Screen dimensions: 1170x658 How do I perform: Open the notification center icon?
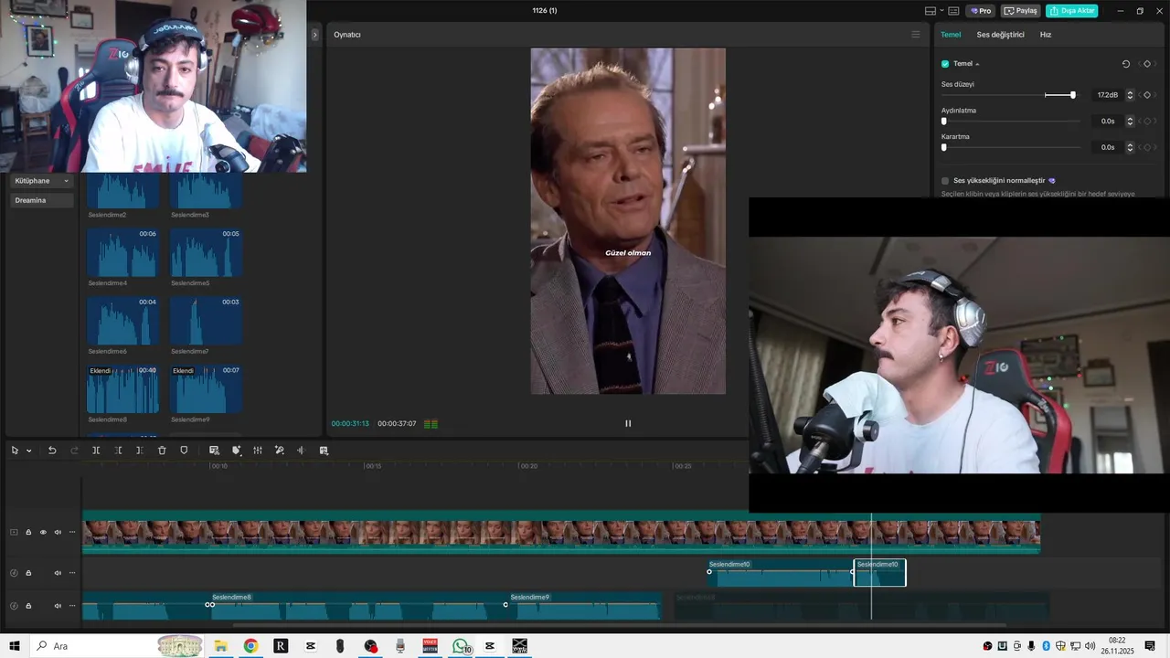(x=1150, y=646)
